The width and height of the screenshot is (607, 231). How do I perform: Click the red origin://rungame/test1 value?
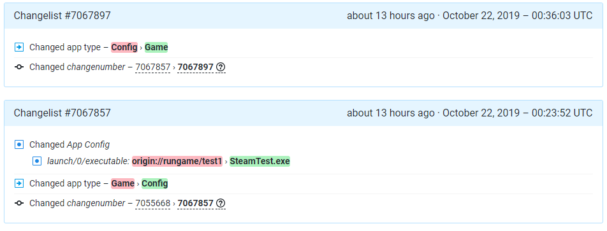[177, 161]
